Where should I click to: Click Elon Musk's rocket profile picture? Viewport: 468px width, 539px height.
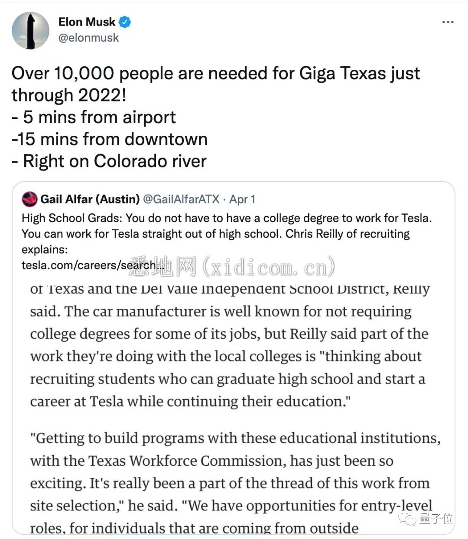pos(30,30)
